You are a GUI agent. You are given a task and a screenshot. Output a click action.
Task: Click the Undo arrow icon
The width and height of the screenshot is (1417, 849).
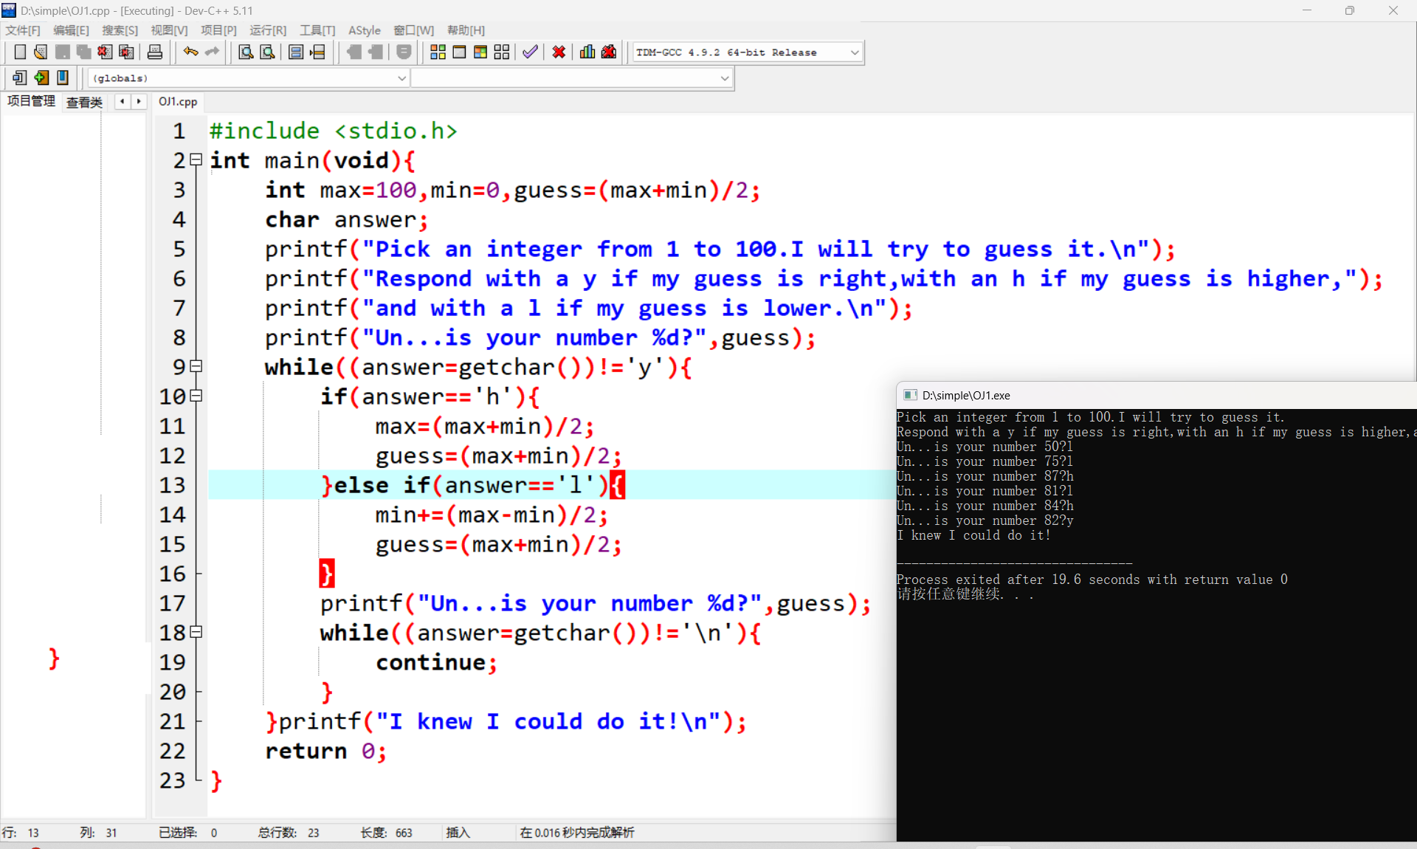(190, 52)
